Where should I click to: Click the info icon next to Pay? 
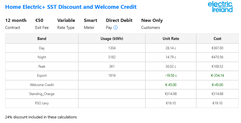click(116, 28)
